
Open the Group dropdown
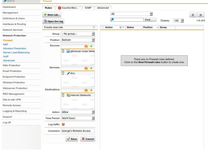(78, 34)
